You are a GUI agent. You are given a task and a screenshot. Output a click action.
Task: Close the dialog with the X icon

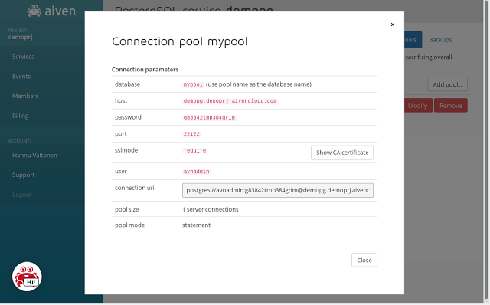point(393,25)
